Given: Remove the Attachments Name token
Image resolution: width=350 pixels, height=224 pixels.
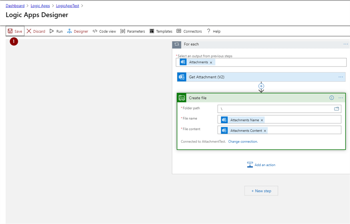Looking at the screenshot, I should point(262,120).
